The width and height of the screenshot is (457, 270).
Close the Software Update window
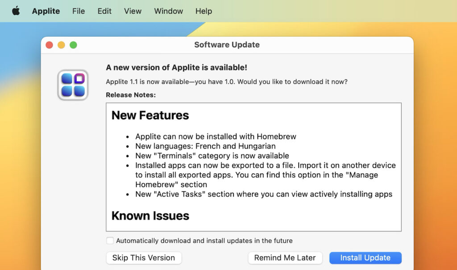pos(49,45)
